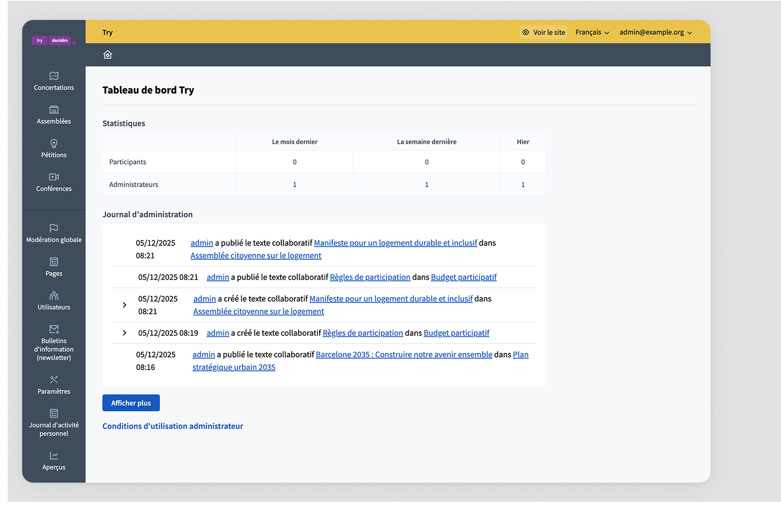Open the admin@example.org account menu

[x=656, y=32]
